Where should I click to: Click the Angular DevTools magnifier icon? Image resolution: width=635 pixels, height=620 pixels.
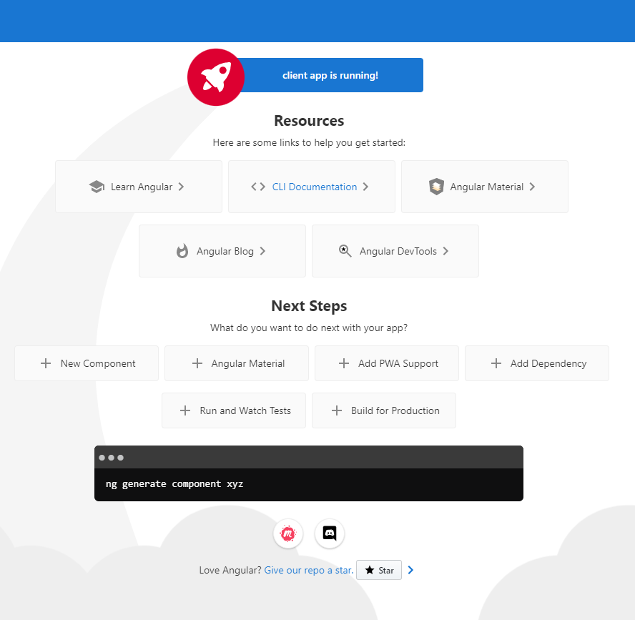pyautogui.click(x=345, y=251)
